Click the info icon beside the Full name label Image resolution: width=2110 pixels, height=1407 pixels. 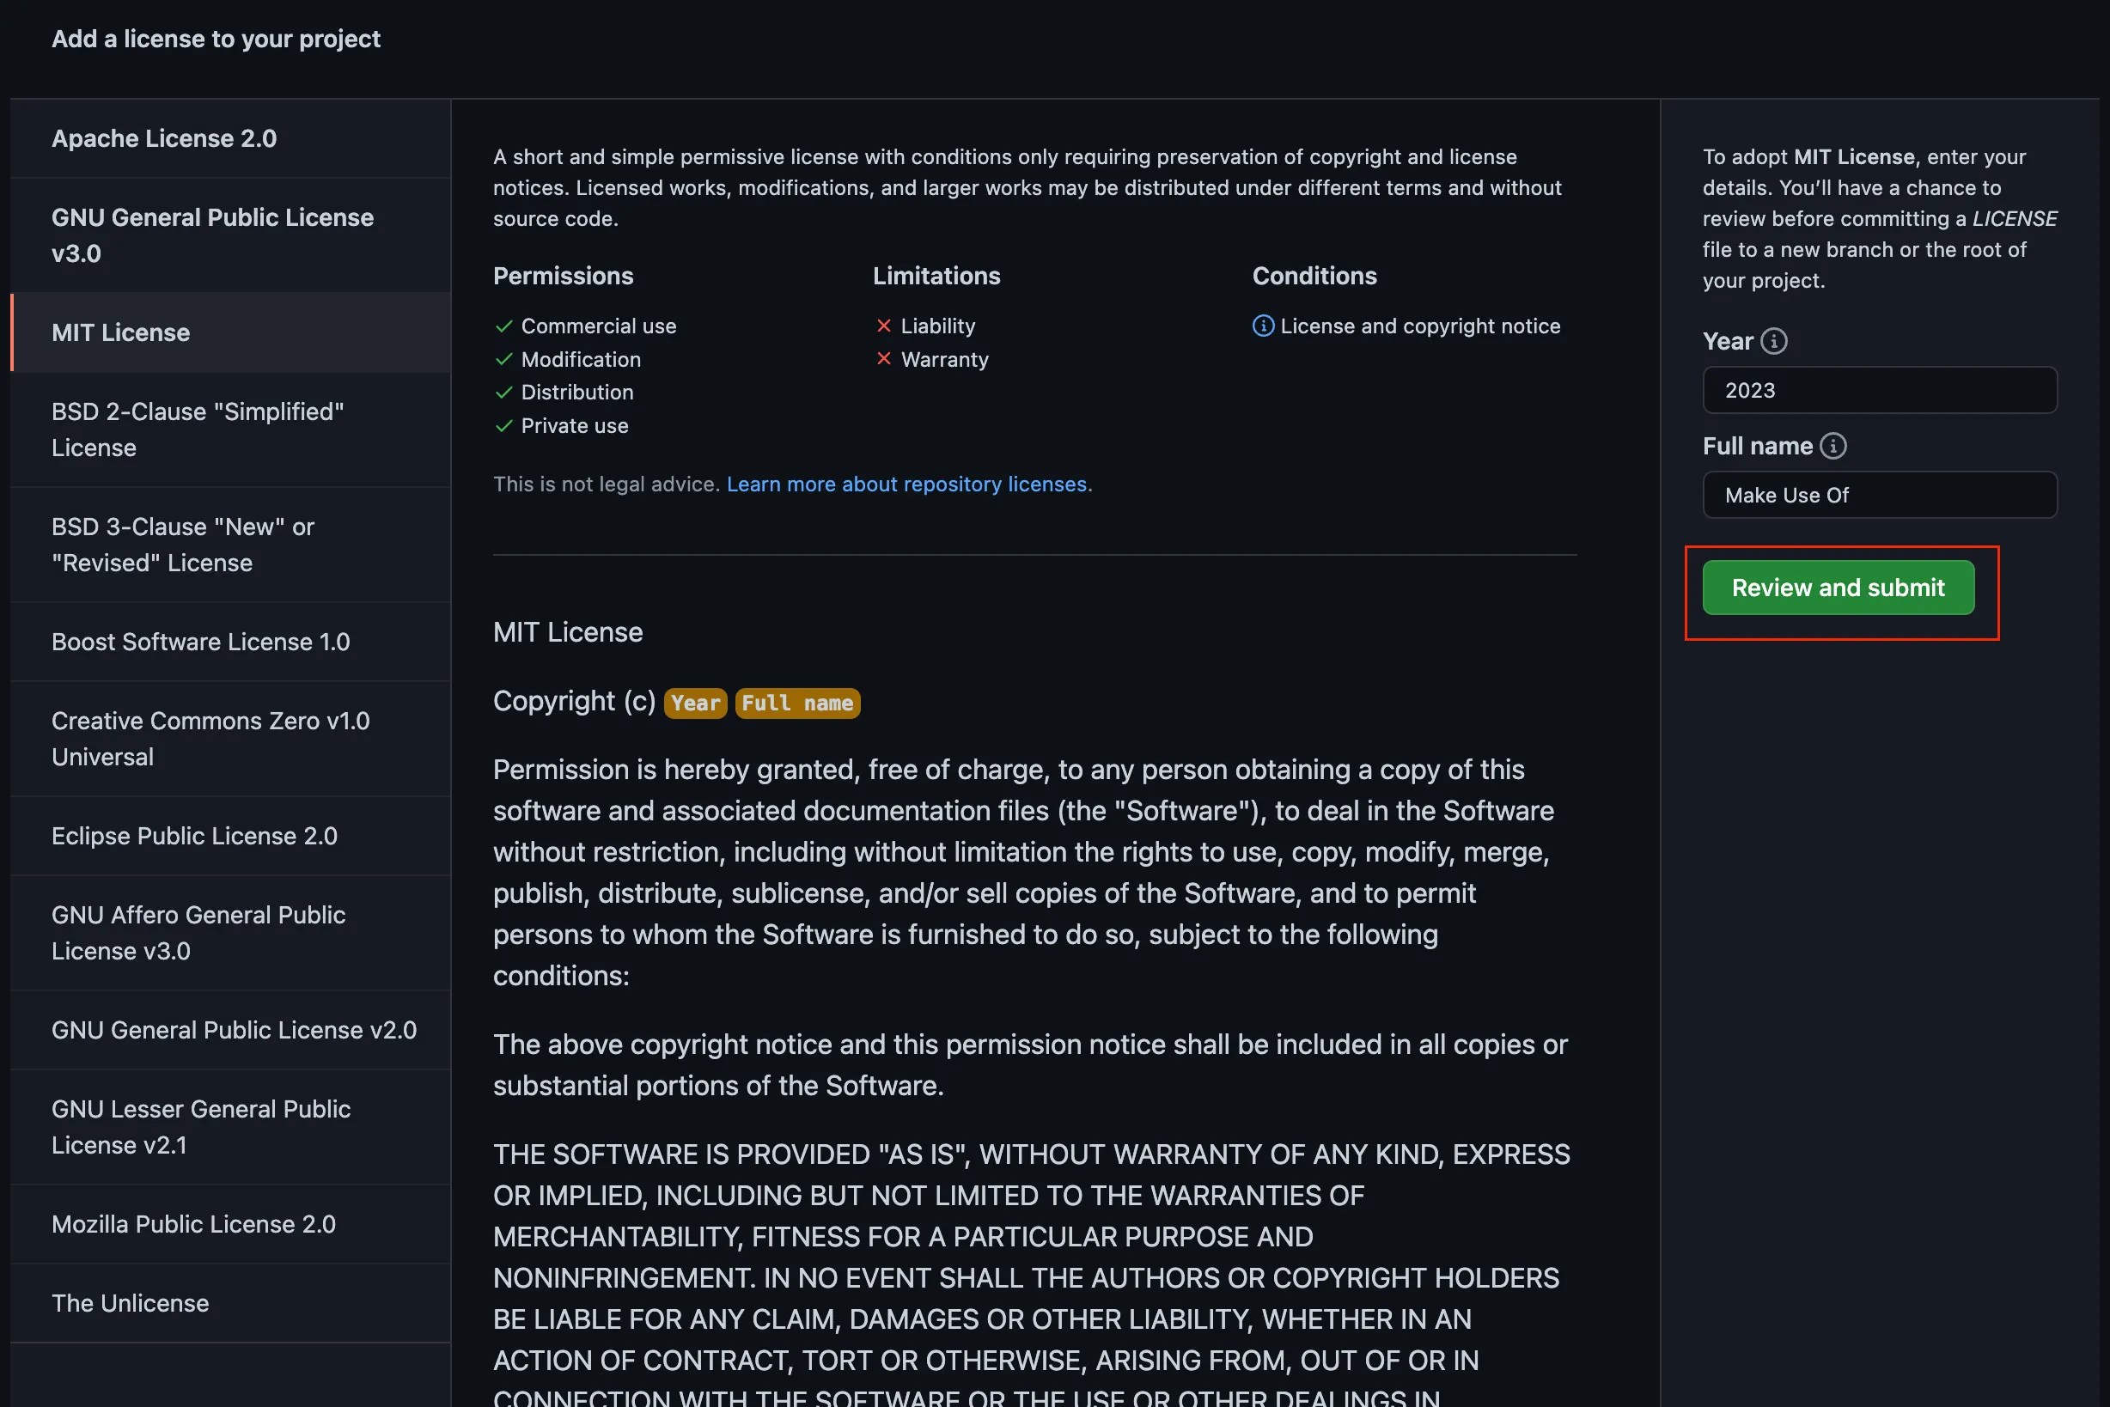1833,445
